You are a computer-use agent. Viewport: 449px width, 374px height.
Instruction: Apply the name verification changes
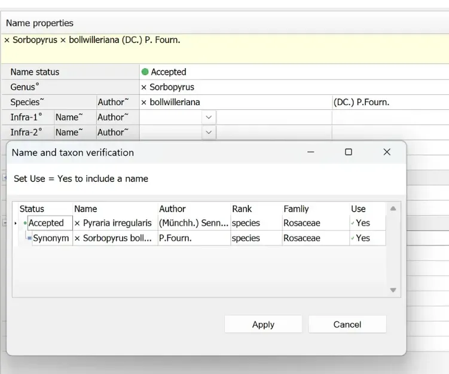tap(263, 324)
